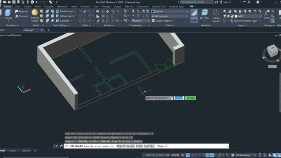This screenshot has width=281, height=158.
Task: Select the Extrude tool
Action: [8, 14]
